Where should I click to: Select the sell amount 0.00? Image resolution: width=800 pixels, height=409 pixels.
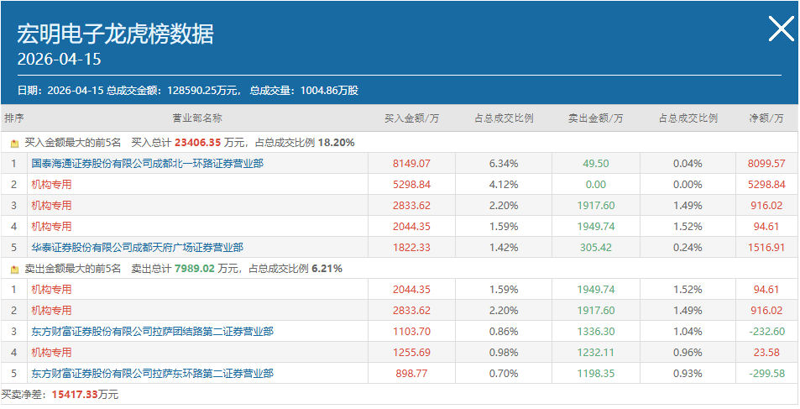[x=596, y=184]
